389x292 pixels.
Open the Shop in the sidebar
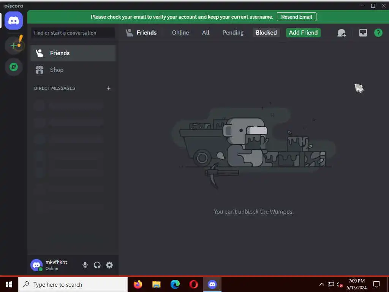[x=73, y=70]
